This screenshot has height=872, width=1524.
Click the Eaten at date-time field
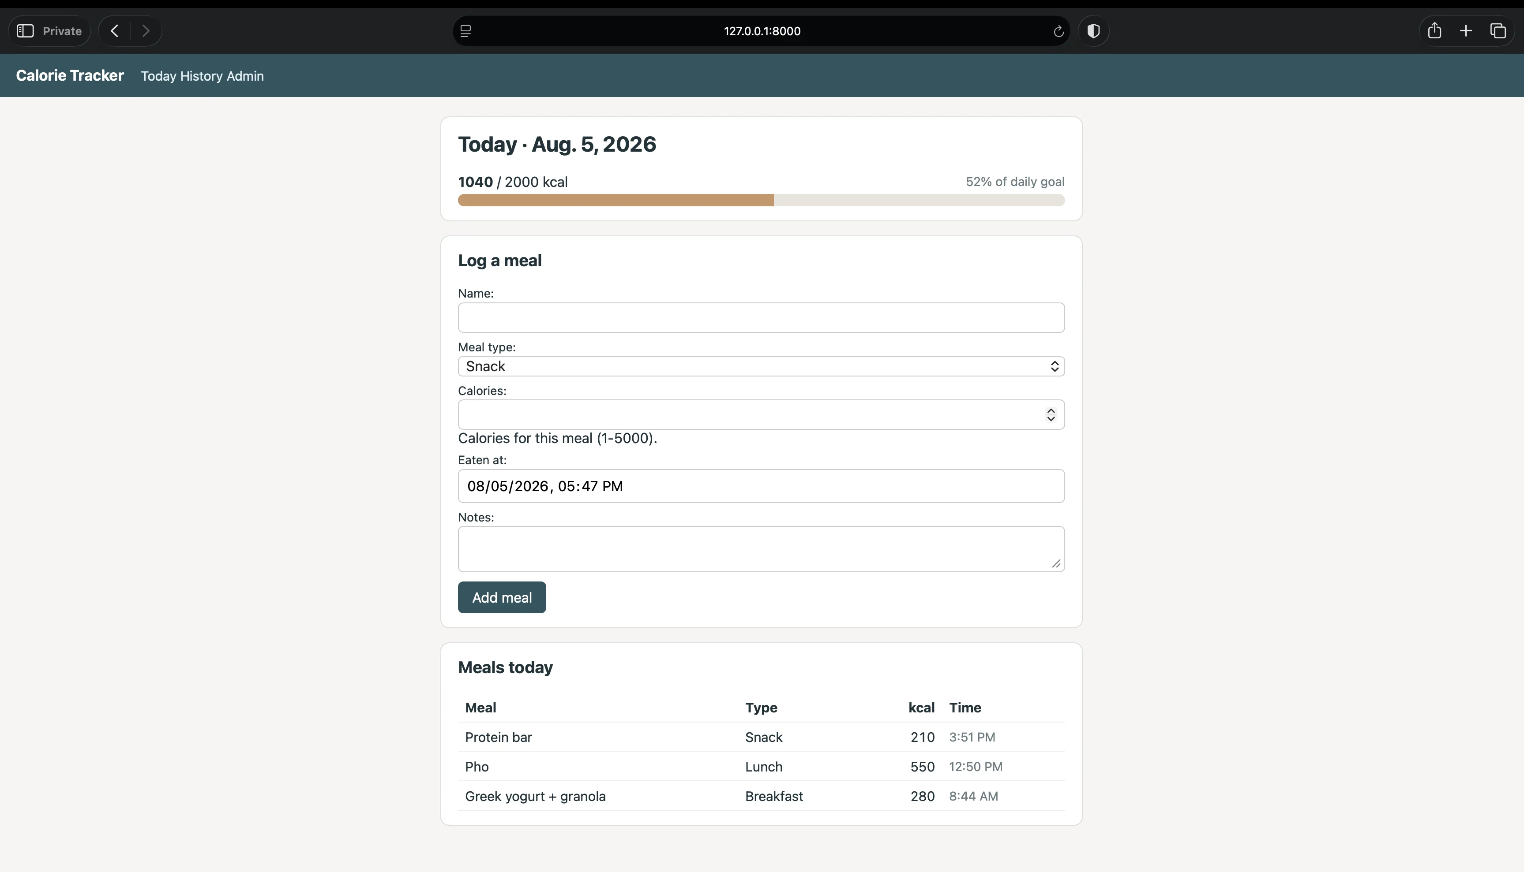coord(761,486)
